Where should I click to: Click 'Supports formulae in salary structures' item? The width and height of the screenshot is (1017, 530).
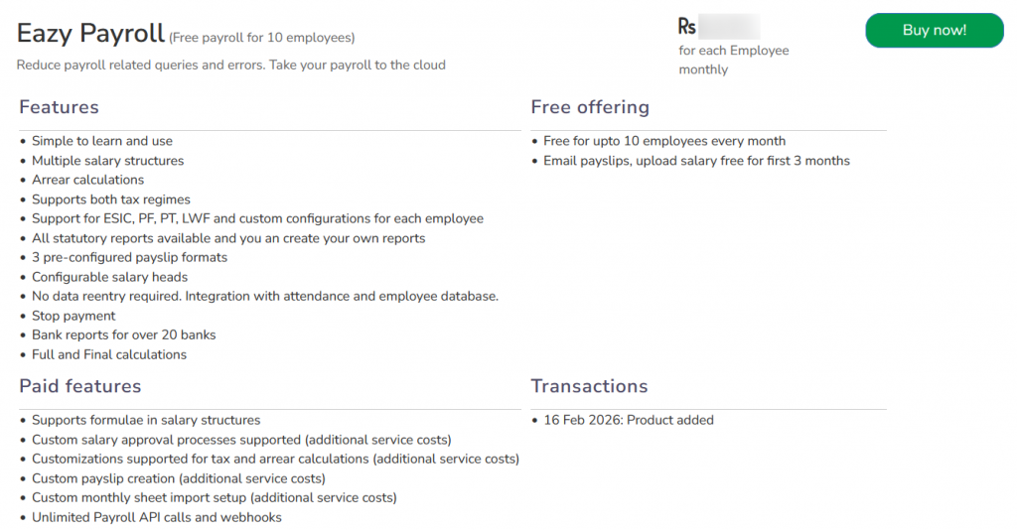click(x=146, y=420)
